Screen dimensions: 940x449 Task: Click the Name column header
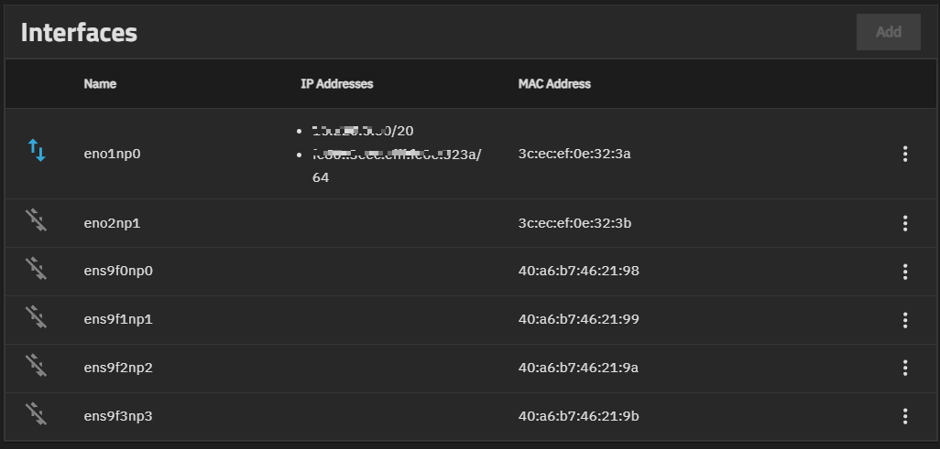100,84
